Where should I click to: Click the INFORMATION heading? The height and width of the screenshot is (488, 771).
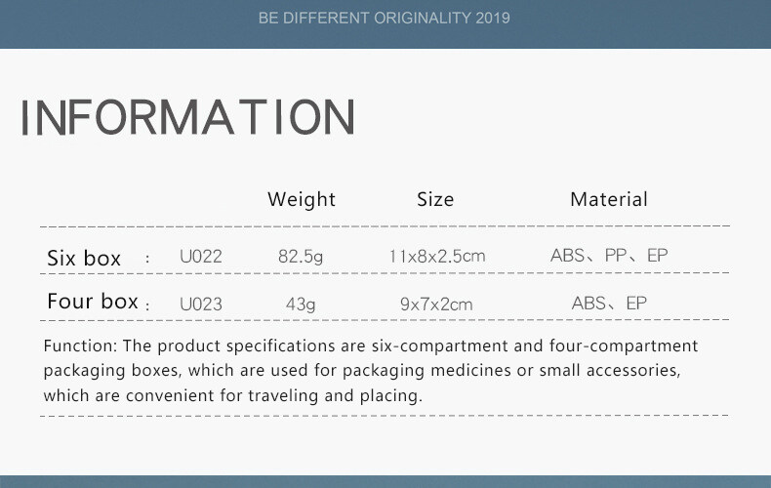tap(187, 117)
